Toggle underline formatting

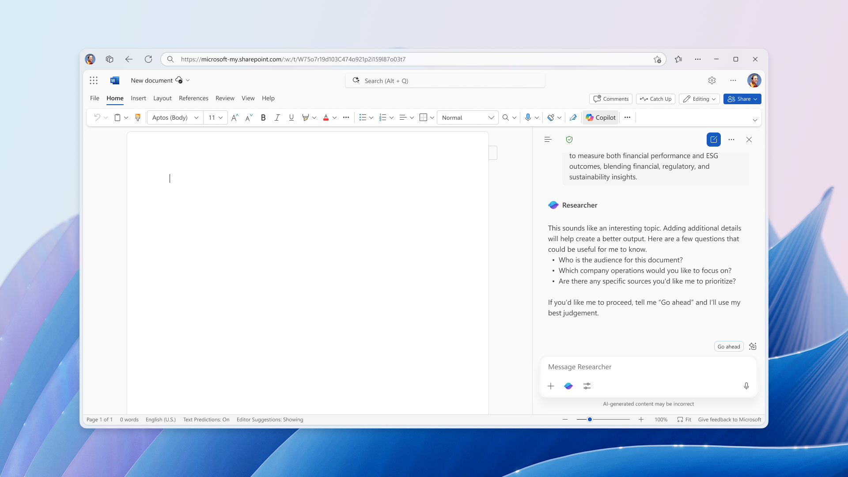(x=291, y=117)
